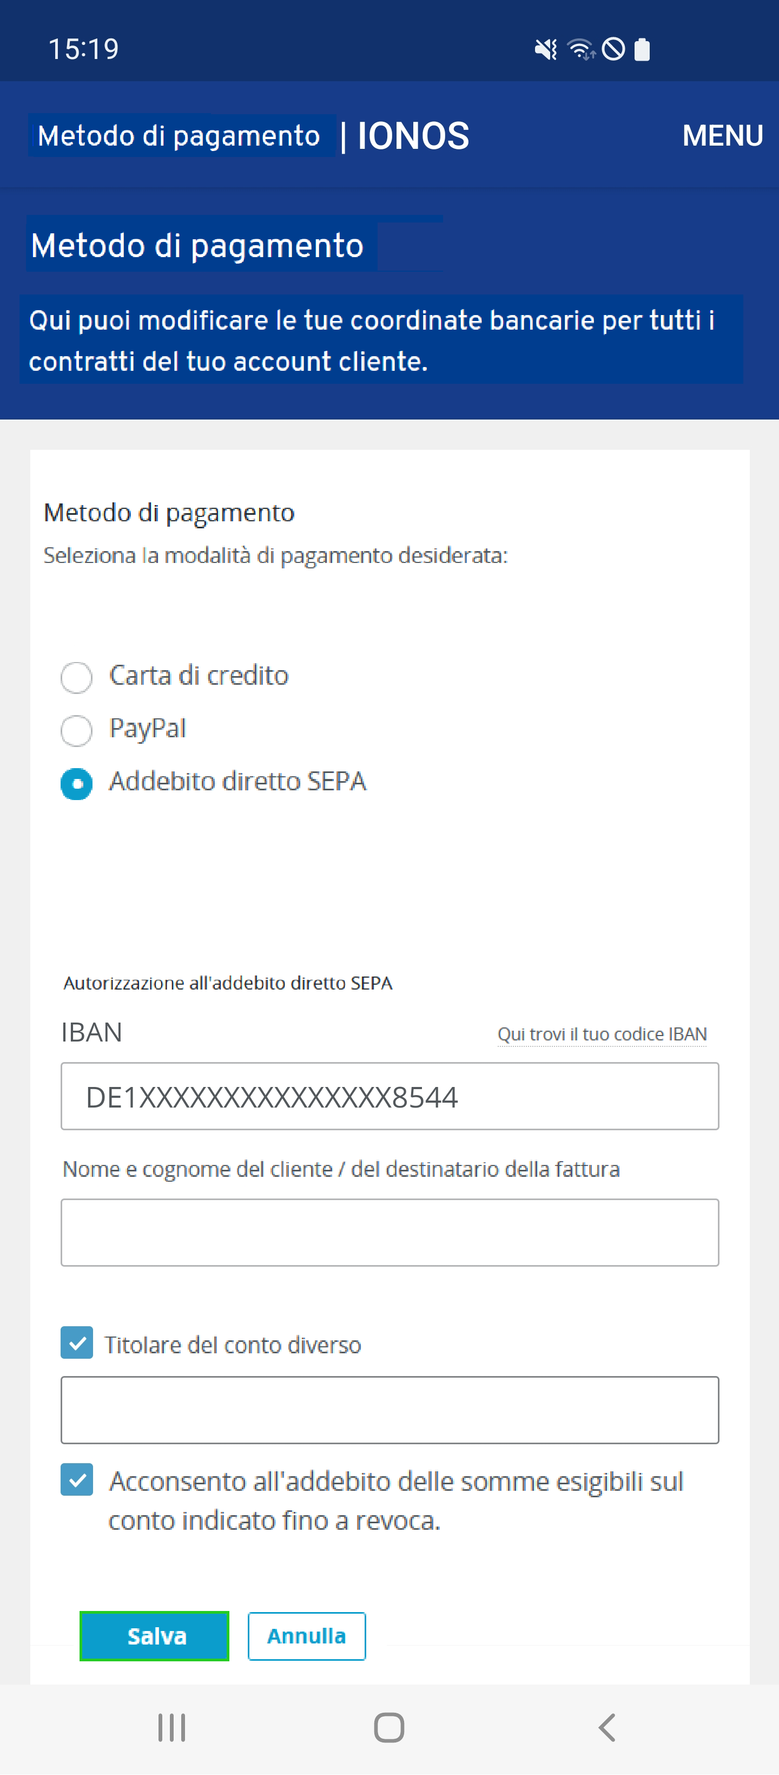Select the Carta di credito radio button
This screenshot has width=779, height=1775.
pyautogui.click(x=76, y=677)
